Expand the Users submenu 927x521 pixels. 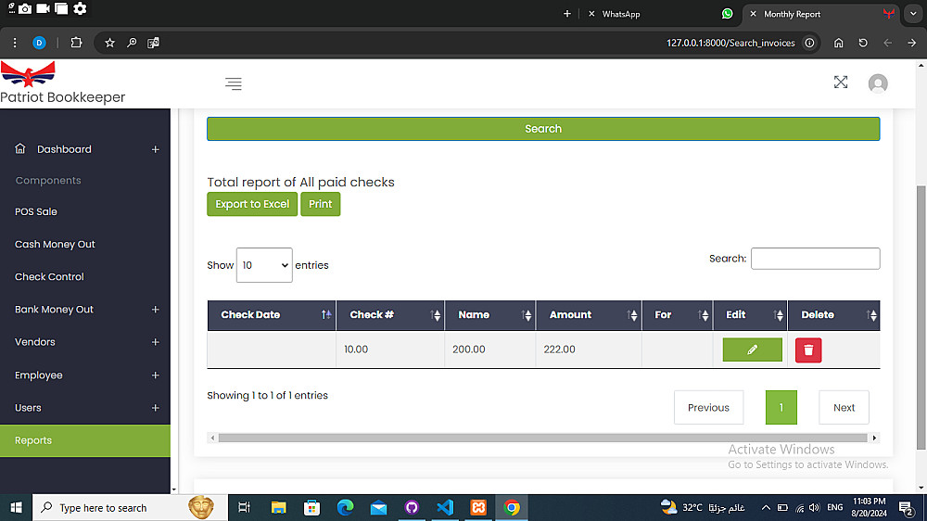pos(156,408)
